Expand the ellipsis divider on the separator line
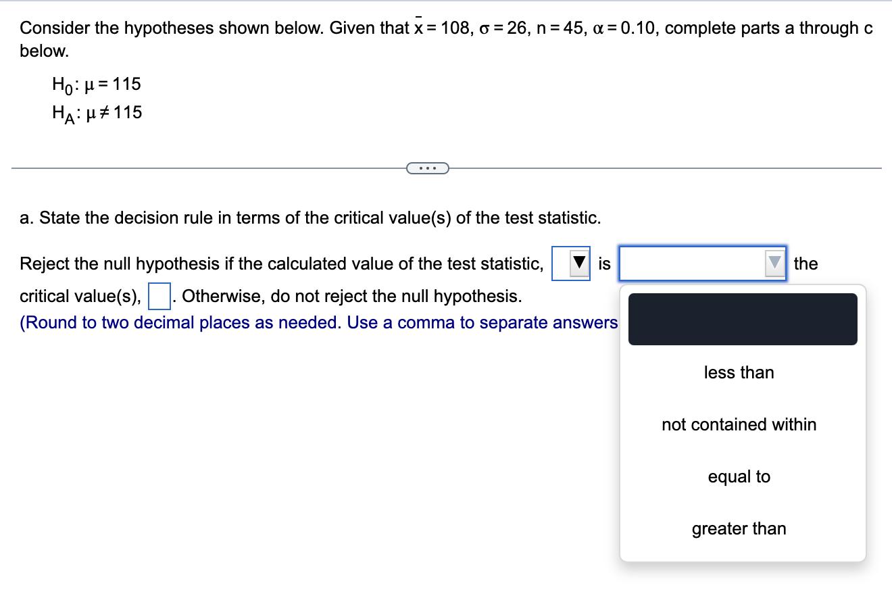 tap(426, 168)
